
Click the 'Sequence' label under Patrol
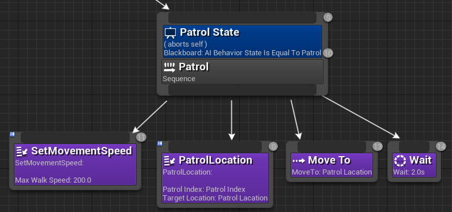point(179,78)
